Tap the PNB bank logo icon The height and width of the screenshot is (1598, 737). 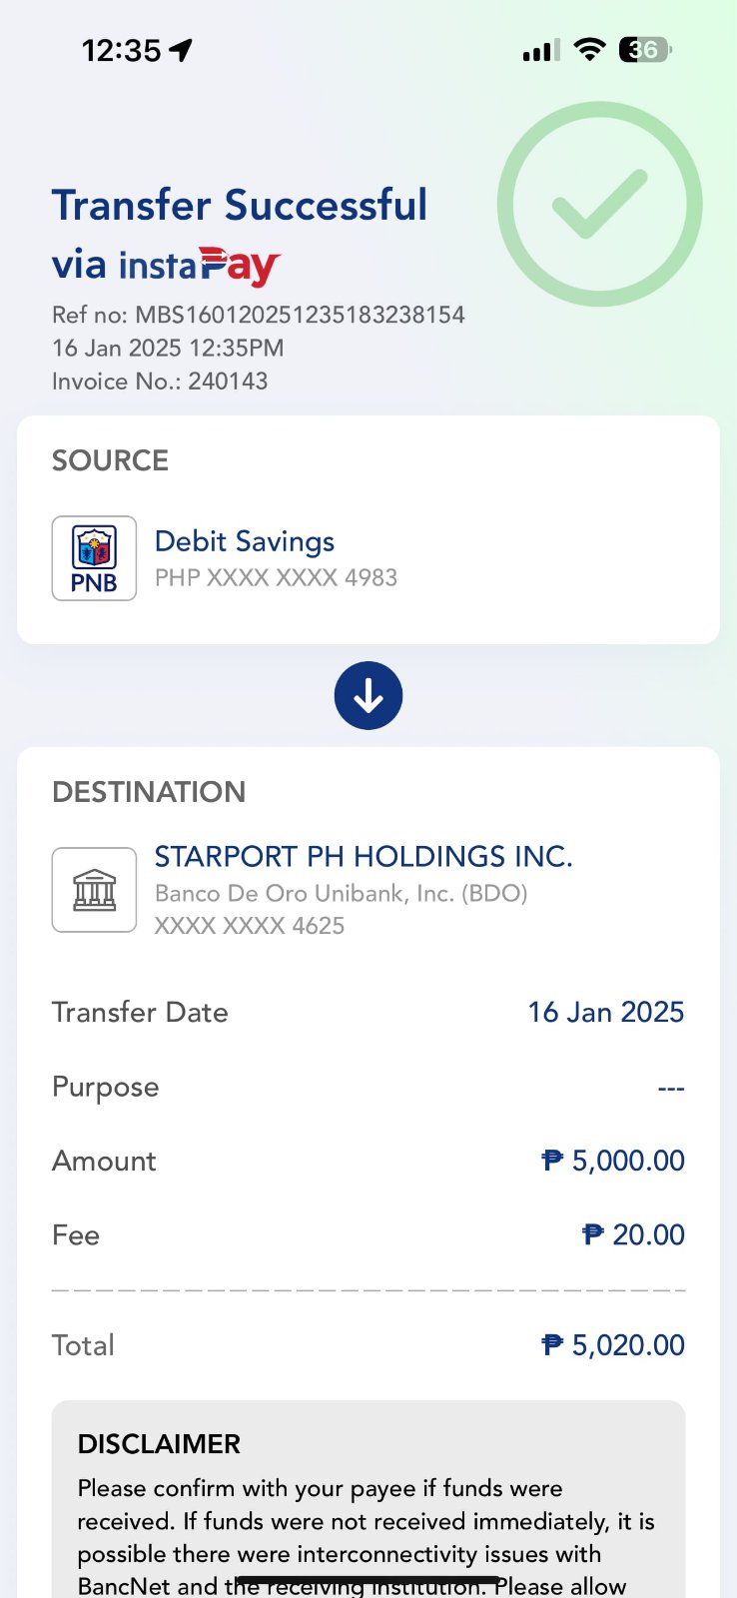pos(94,558)
